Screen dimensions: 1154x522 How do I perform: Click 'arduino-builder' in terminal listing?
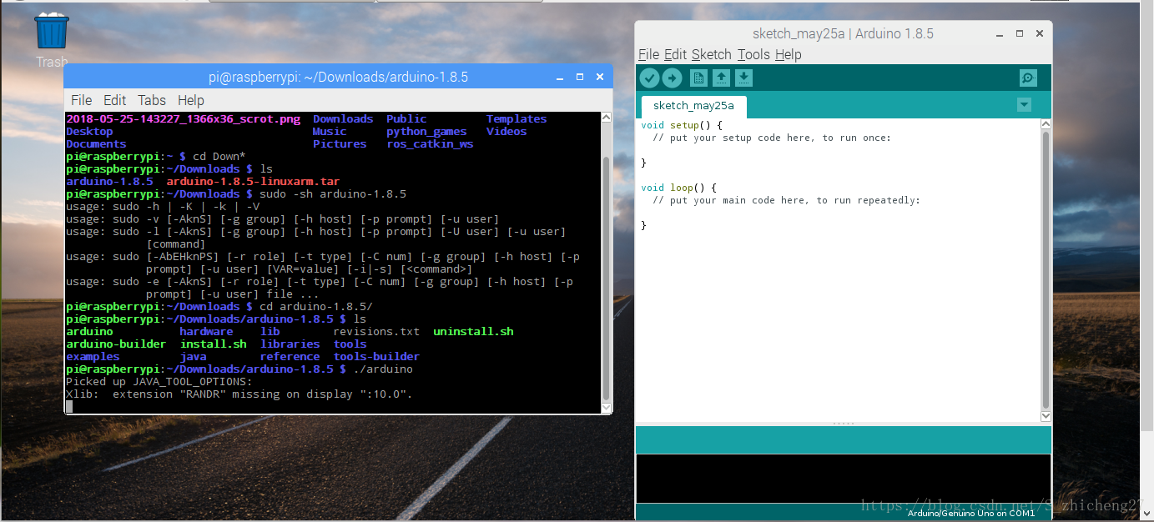tap(116, 344)
